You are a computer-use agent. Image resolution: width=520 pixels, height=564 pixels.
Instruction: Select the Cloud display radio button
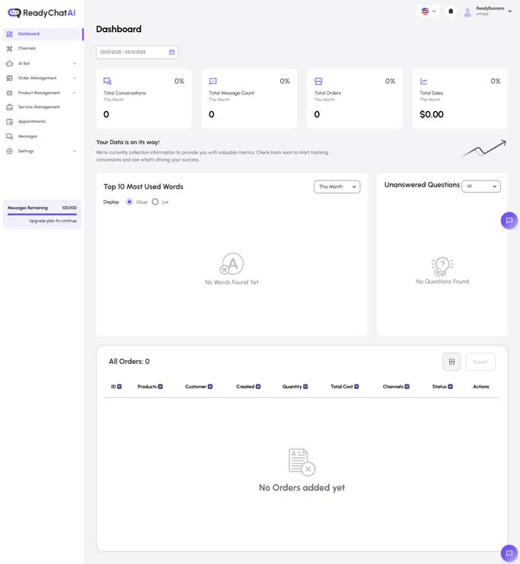(129, 202)
